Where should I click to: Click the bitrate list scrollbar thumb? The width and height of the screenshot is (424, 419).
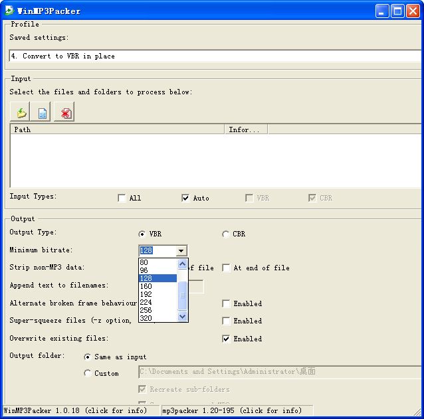(x=183, y=295)
